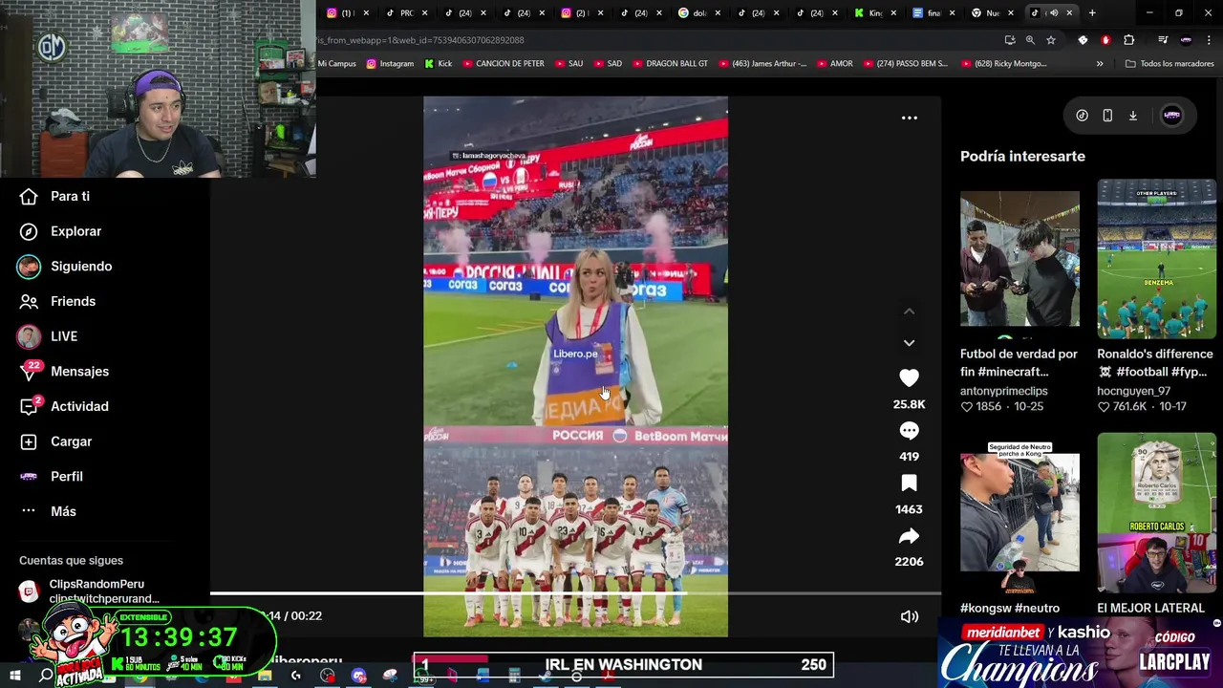Click the red extension icon in browser toolbar
1223x688 pixels.
(x=1105, y=40)
